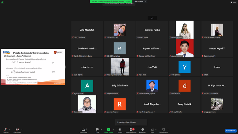The width and height of the screenshot is (238, 134).
Task: Click muted mic icon next to Zaky Zainularifin
Action: 105,93
